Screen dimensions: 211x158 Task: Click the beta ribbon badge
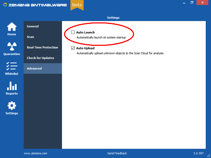(77, 5)
